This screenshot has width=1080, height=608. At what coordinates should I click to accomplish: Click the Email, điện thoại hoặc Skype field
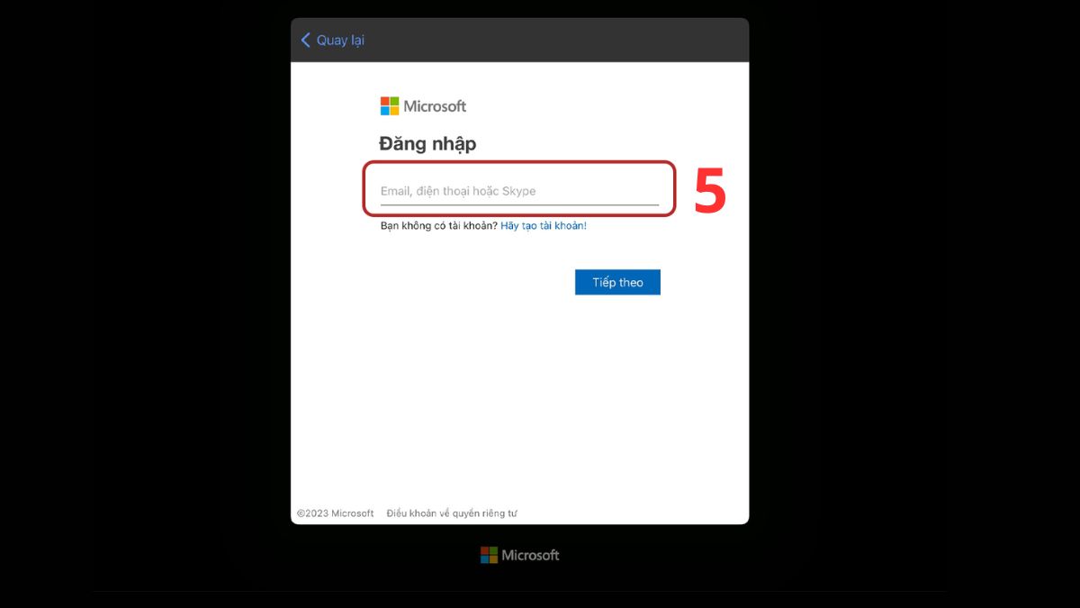coord(519,191)
